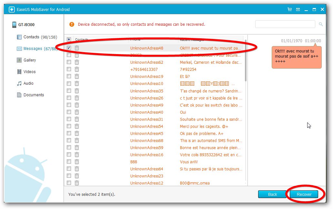Check the UnknownAdress19 message checkbox
333x209 pixels.
pyautogui.click(x=69, y=76)
